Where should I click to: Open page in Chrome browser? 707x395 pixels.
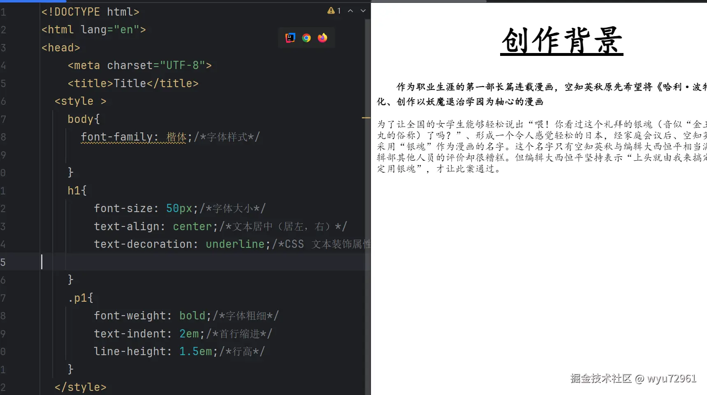[x=306, y=38]
